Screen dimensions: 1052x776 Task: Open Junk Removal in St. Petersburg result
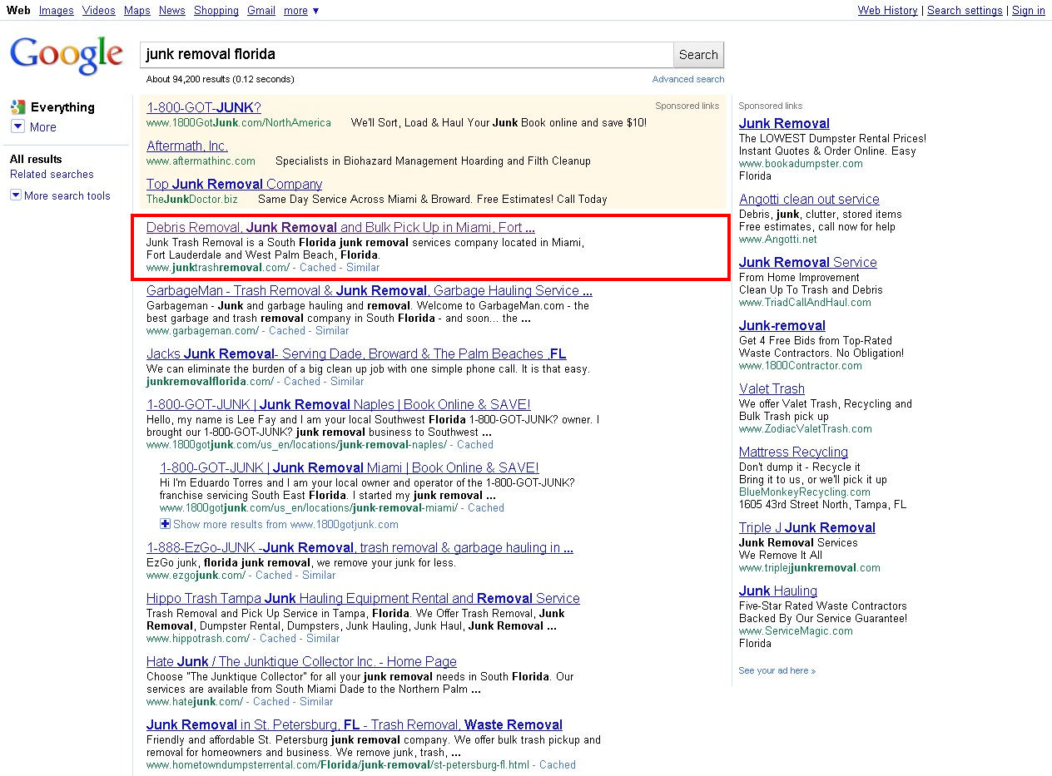(355, 724)
